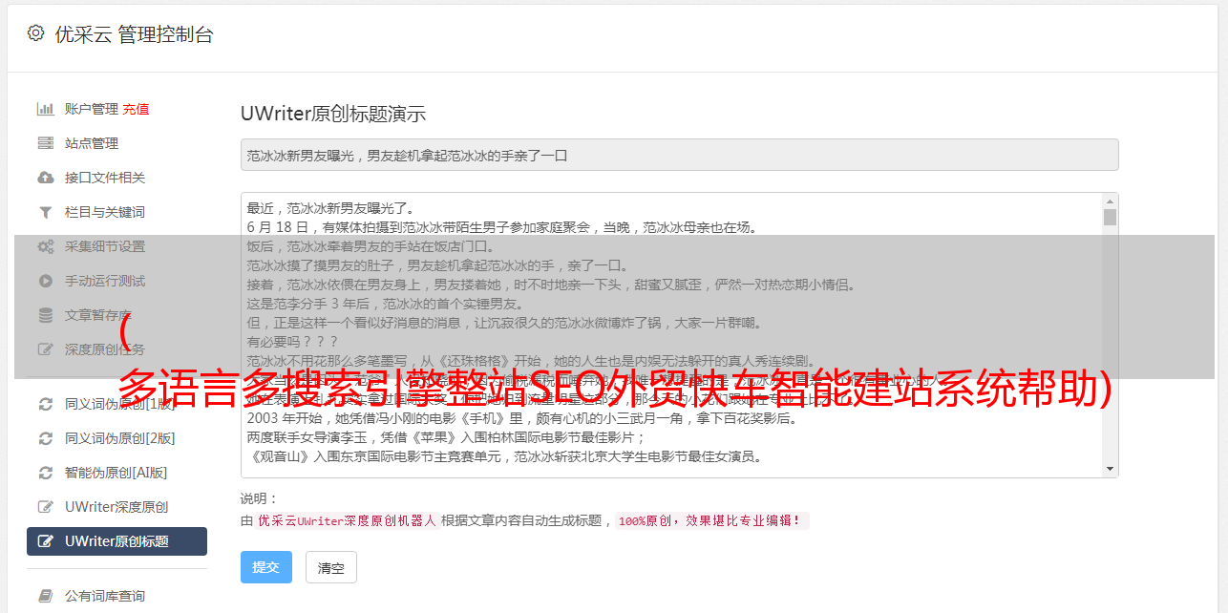
Task: Navigate to UWriter深度原创 in the sidebar
Action: 116,507
